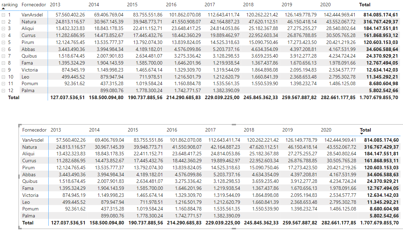Select Aliqui in the lower table
This screenshot has width=403, height=230.
(28, 154)
